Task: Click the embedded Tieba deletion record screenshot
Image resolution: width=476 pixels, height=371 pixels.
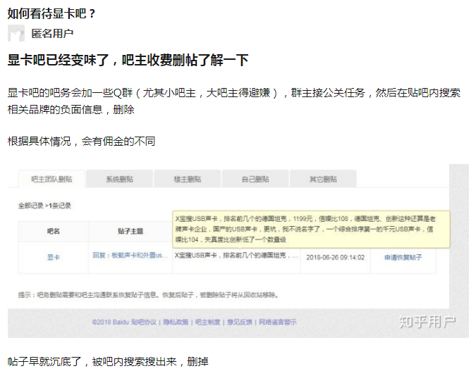Action: (x=238, y=251)
